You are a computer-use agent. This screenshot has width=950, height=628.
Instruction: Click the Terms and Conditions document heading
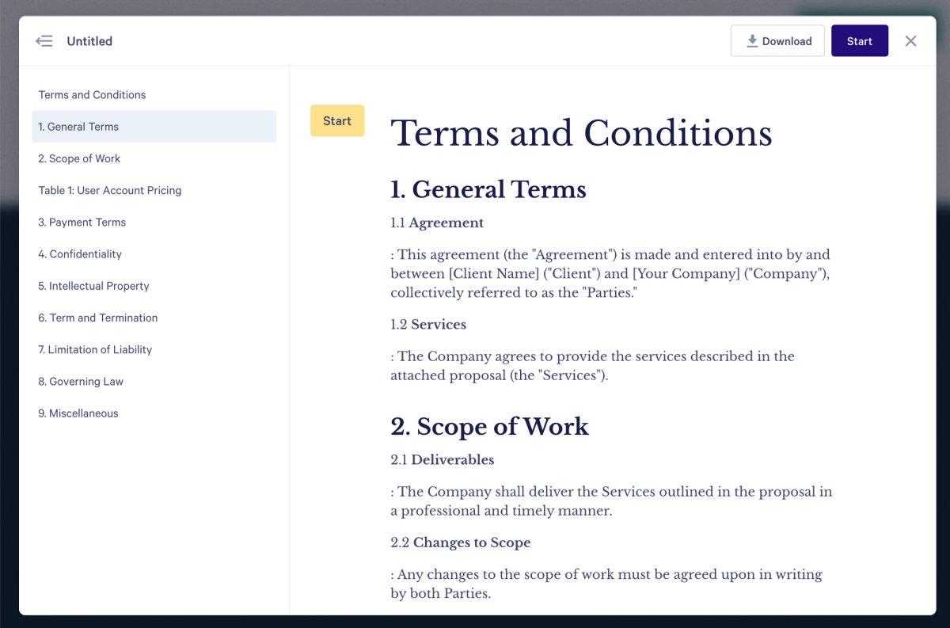pyautogui.click(x=581, y=133)
